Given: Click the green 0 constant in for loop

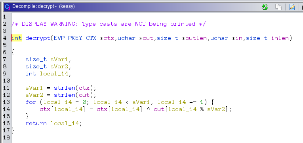Looking at the screenshot, I should 84,102.
